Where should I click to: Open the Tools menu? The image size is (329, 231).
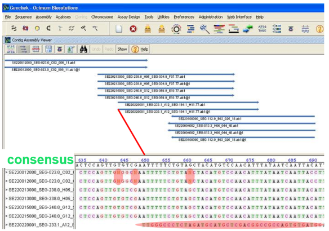[149, 17]
